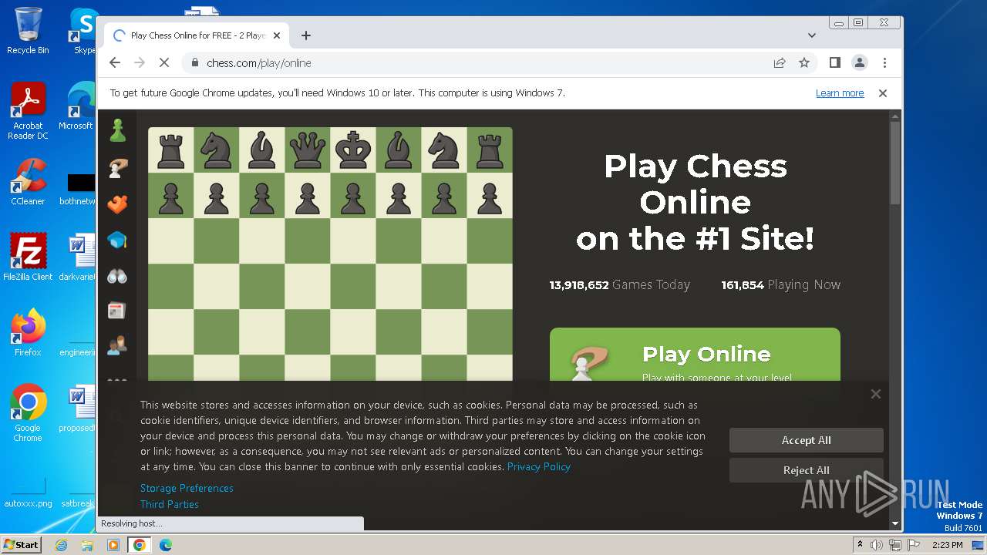Open Chrome's three-dot menu
This screenshot has height=555, width=987.
coord(884,62)
